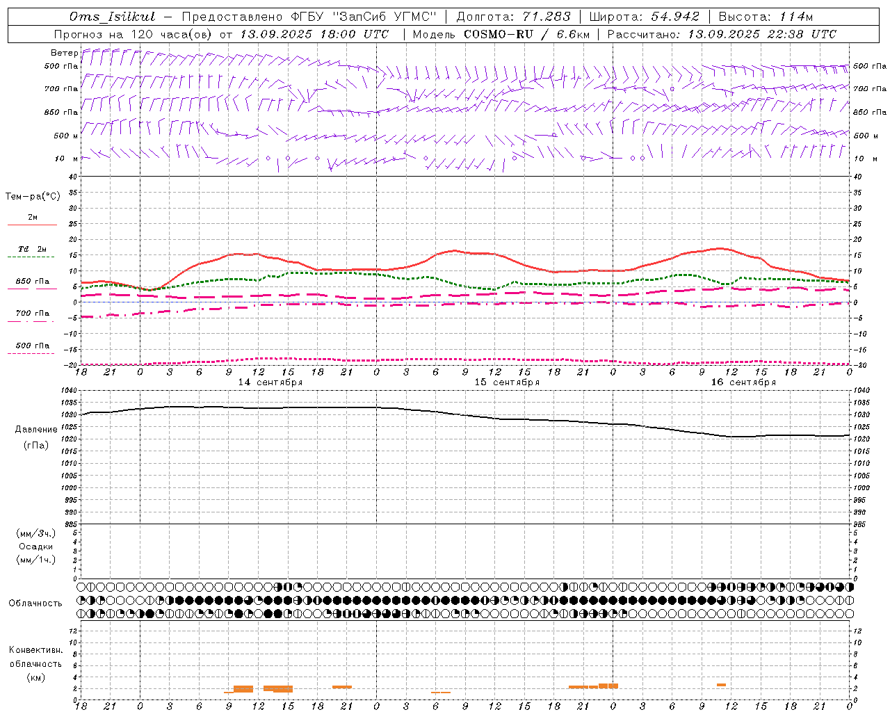
Task: Click the 10 м wind level label on left
Action: 67,159
